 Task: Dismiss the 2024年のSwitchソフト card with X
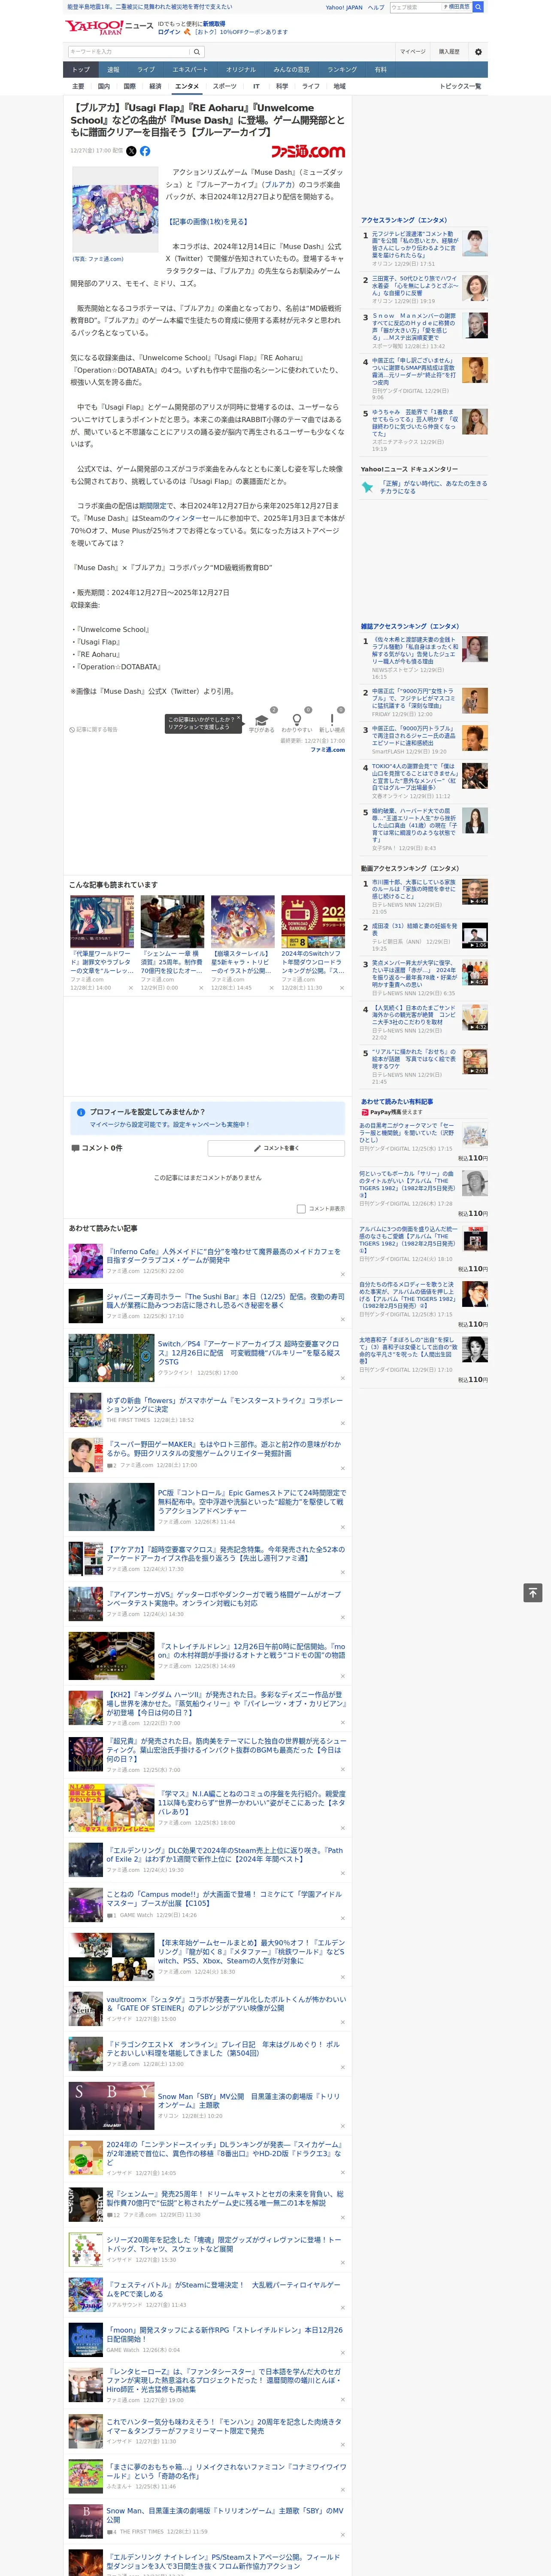[x=342, y=988]
